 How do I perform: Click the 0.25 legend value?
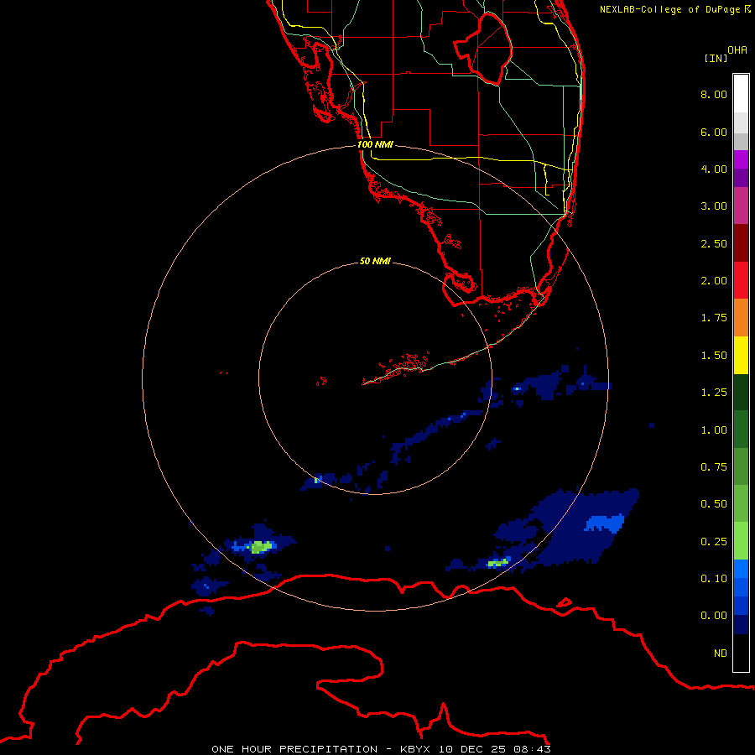coord(714,542)
